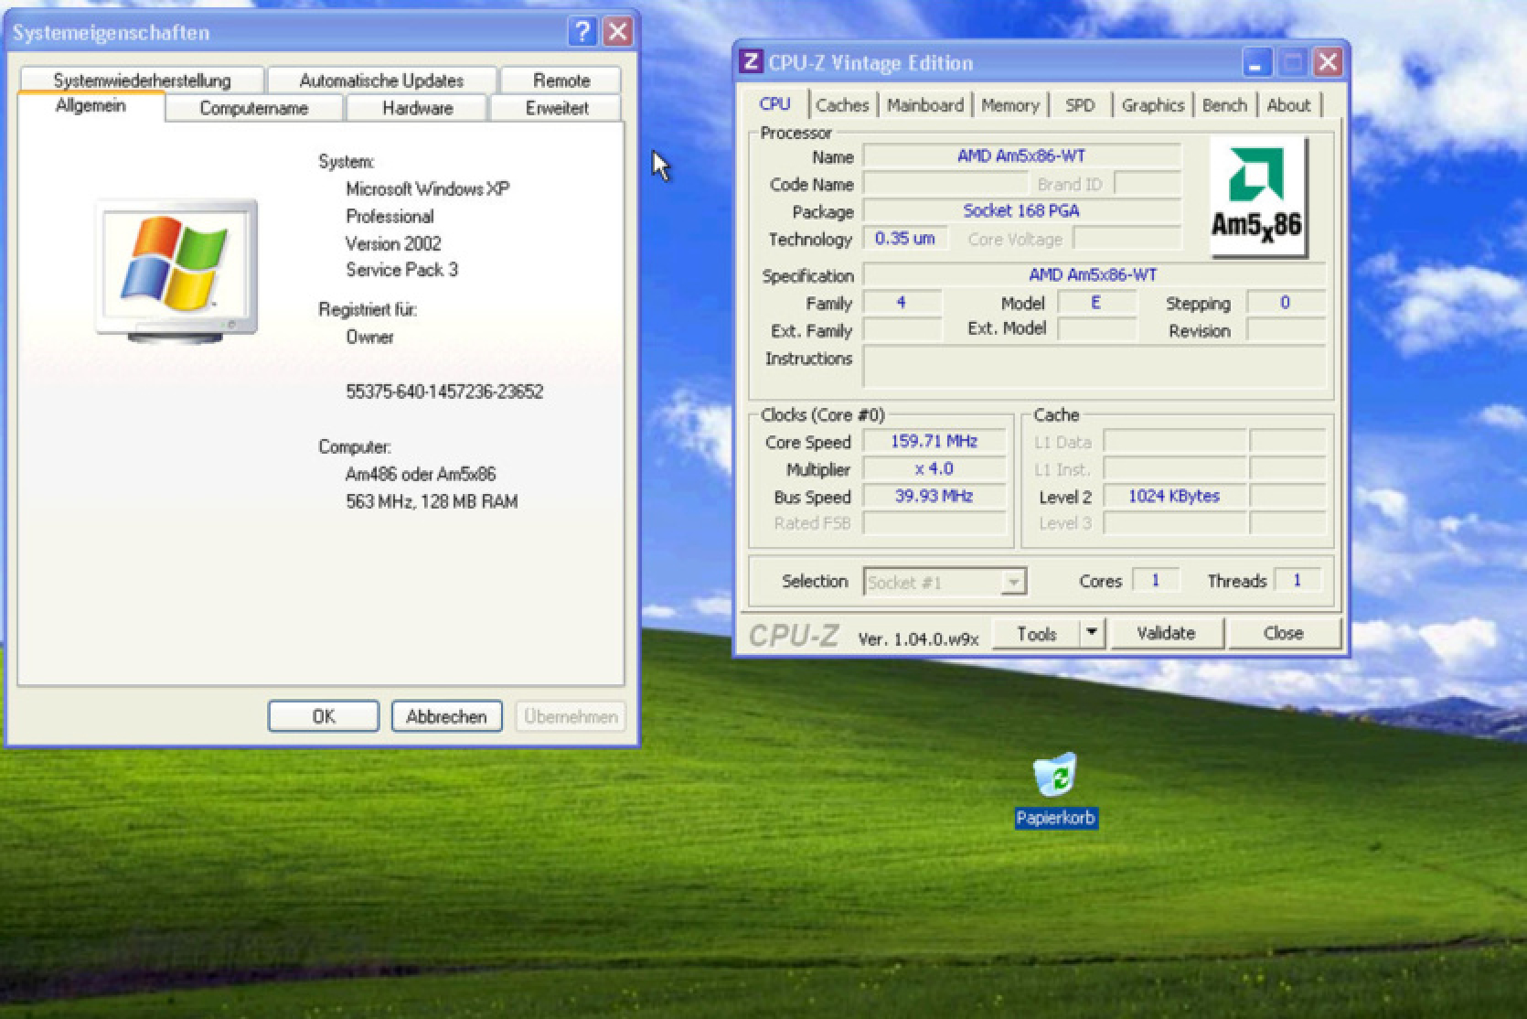The image size is (1527, 1019).
Task: Click the text Am486 oder Am5x86
Action: [421, 474]
